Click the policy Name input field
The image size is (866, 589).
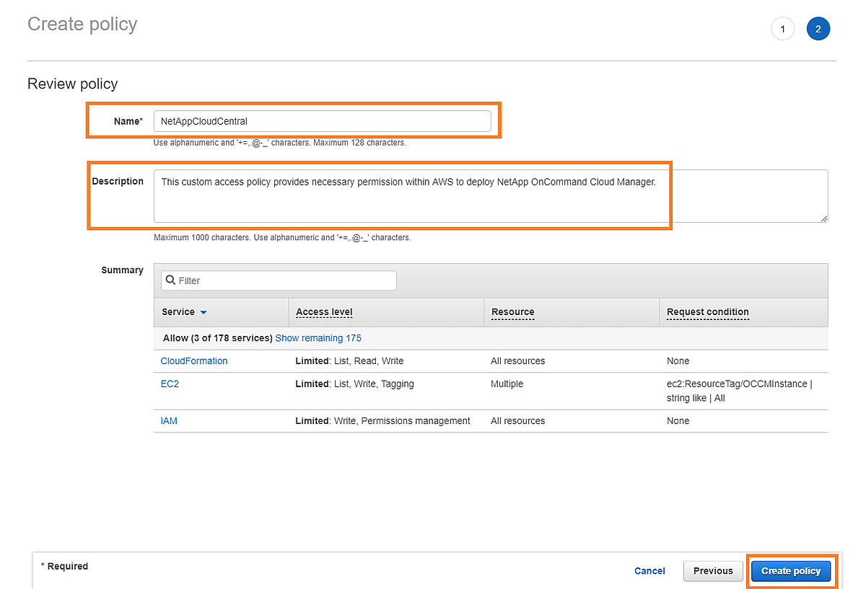(x=322, y=121)
